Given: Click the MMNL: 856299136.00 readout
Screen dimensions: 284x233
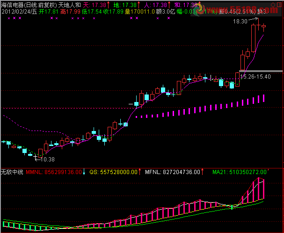Looking at the screenshot, I should tap(54, 172).
